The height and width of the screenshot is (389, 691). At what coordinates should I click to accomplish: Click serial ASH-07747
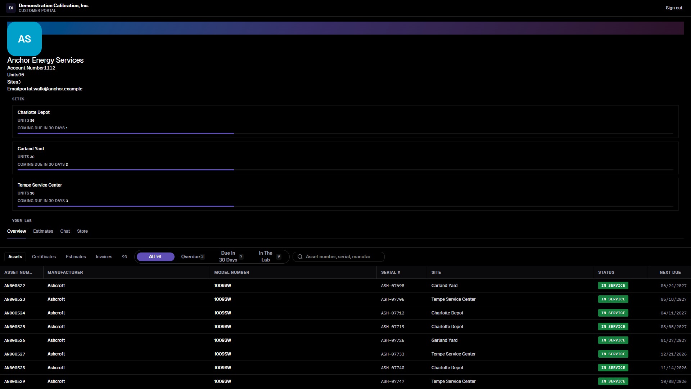pyautogui.click(x=393, y=381)
